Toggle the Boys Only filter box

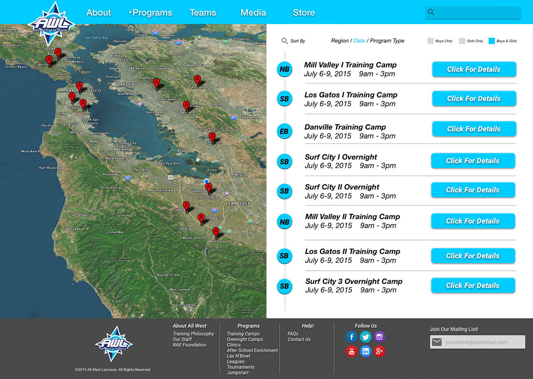pos(430,41)
